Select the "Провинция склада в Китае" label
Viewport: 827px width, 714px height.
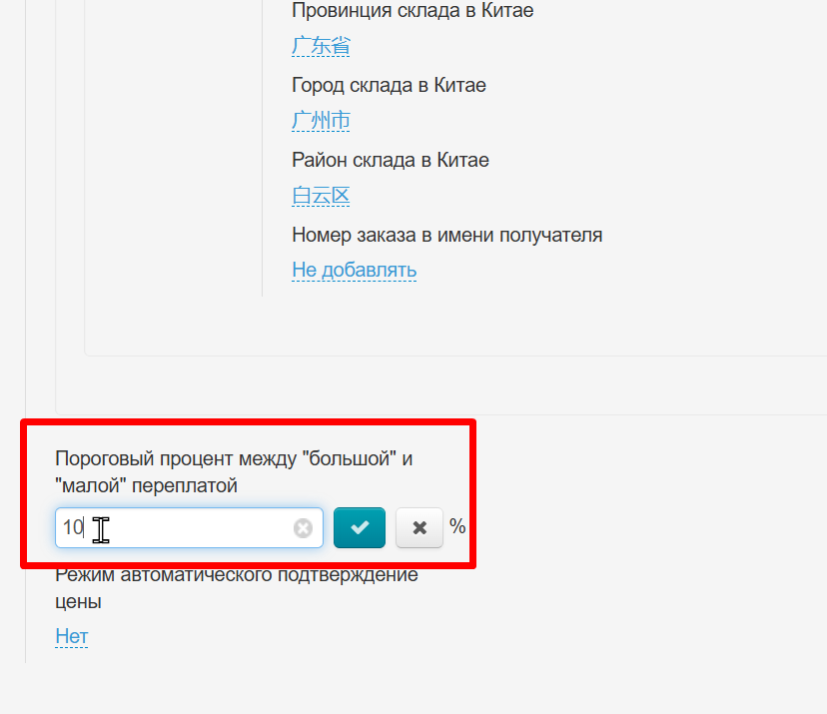[x=413, y=11]
